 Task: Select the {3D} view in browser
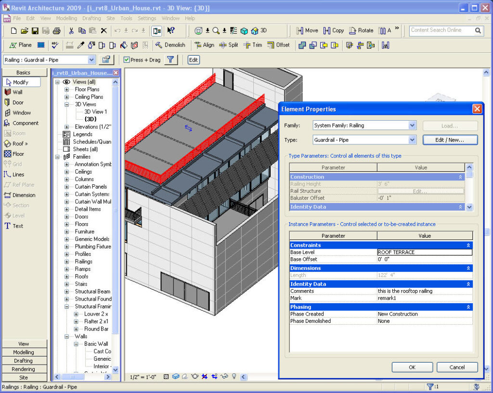point(91,119)
